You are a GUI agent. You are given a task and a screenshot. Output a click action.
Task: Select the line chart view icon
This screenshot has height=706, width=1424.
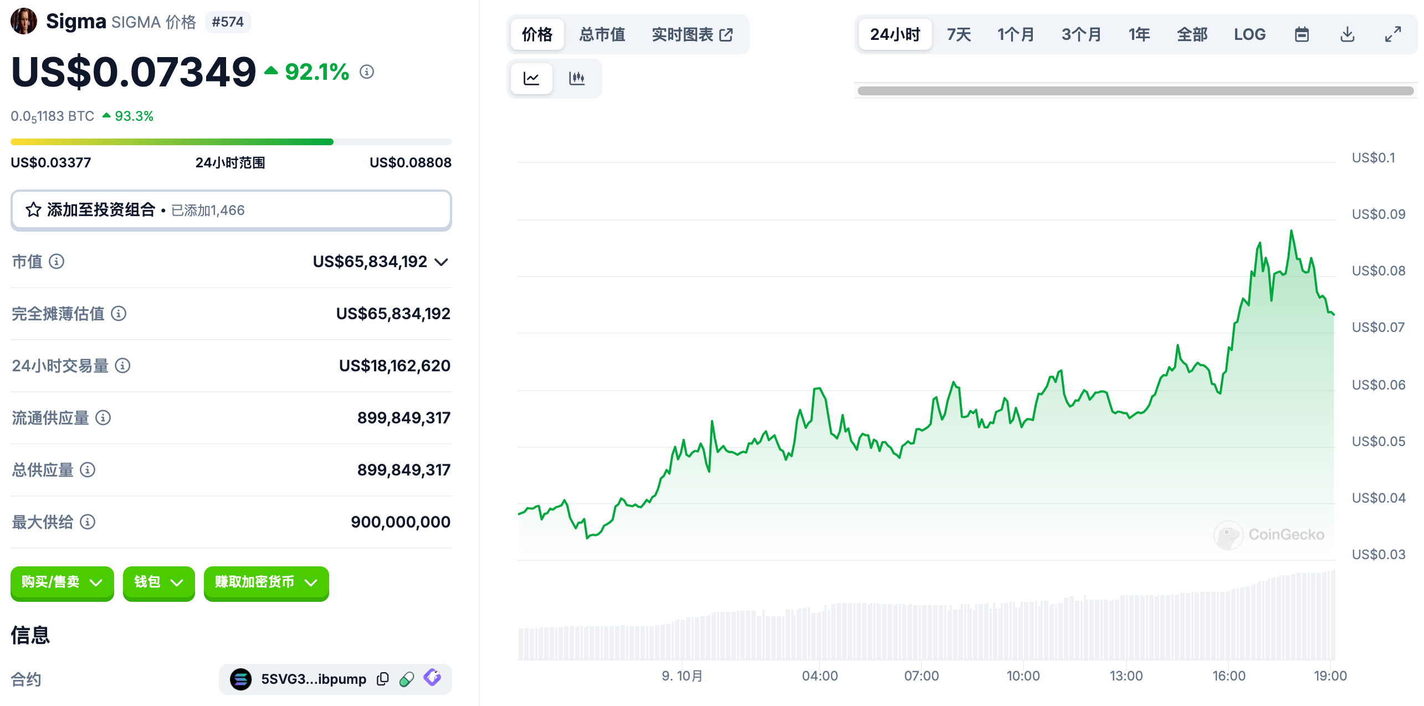531,78
